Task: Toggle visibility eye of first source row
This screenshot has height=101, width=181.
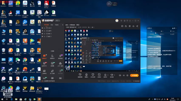Action: point(42,28)
